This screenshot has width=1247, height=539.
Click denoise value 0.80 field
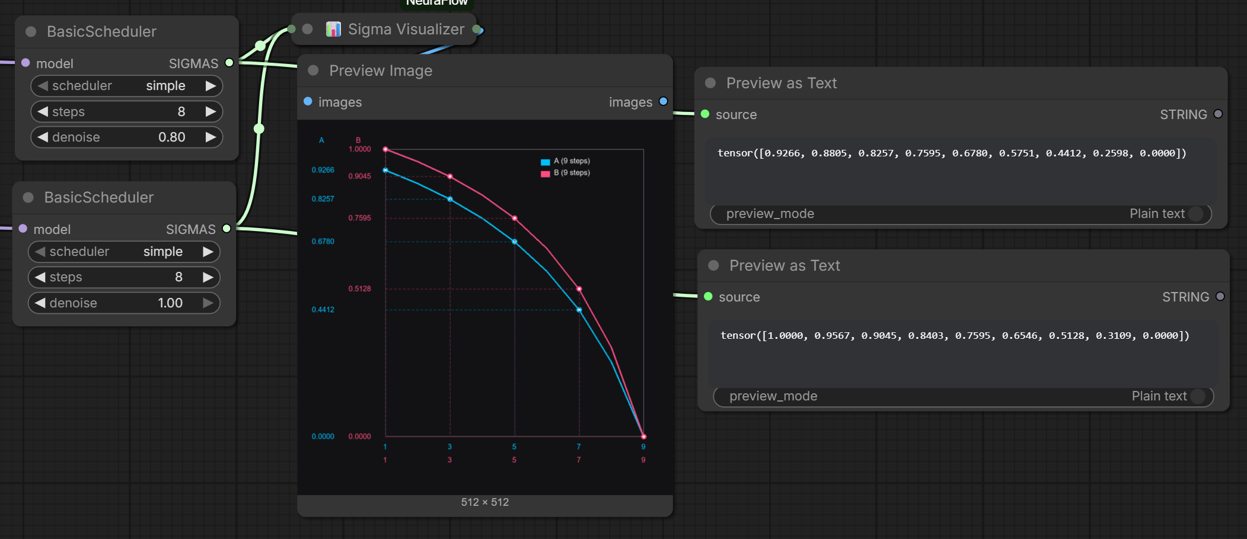coord(127,137)
